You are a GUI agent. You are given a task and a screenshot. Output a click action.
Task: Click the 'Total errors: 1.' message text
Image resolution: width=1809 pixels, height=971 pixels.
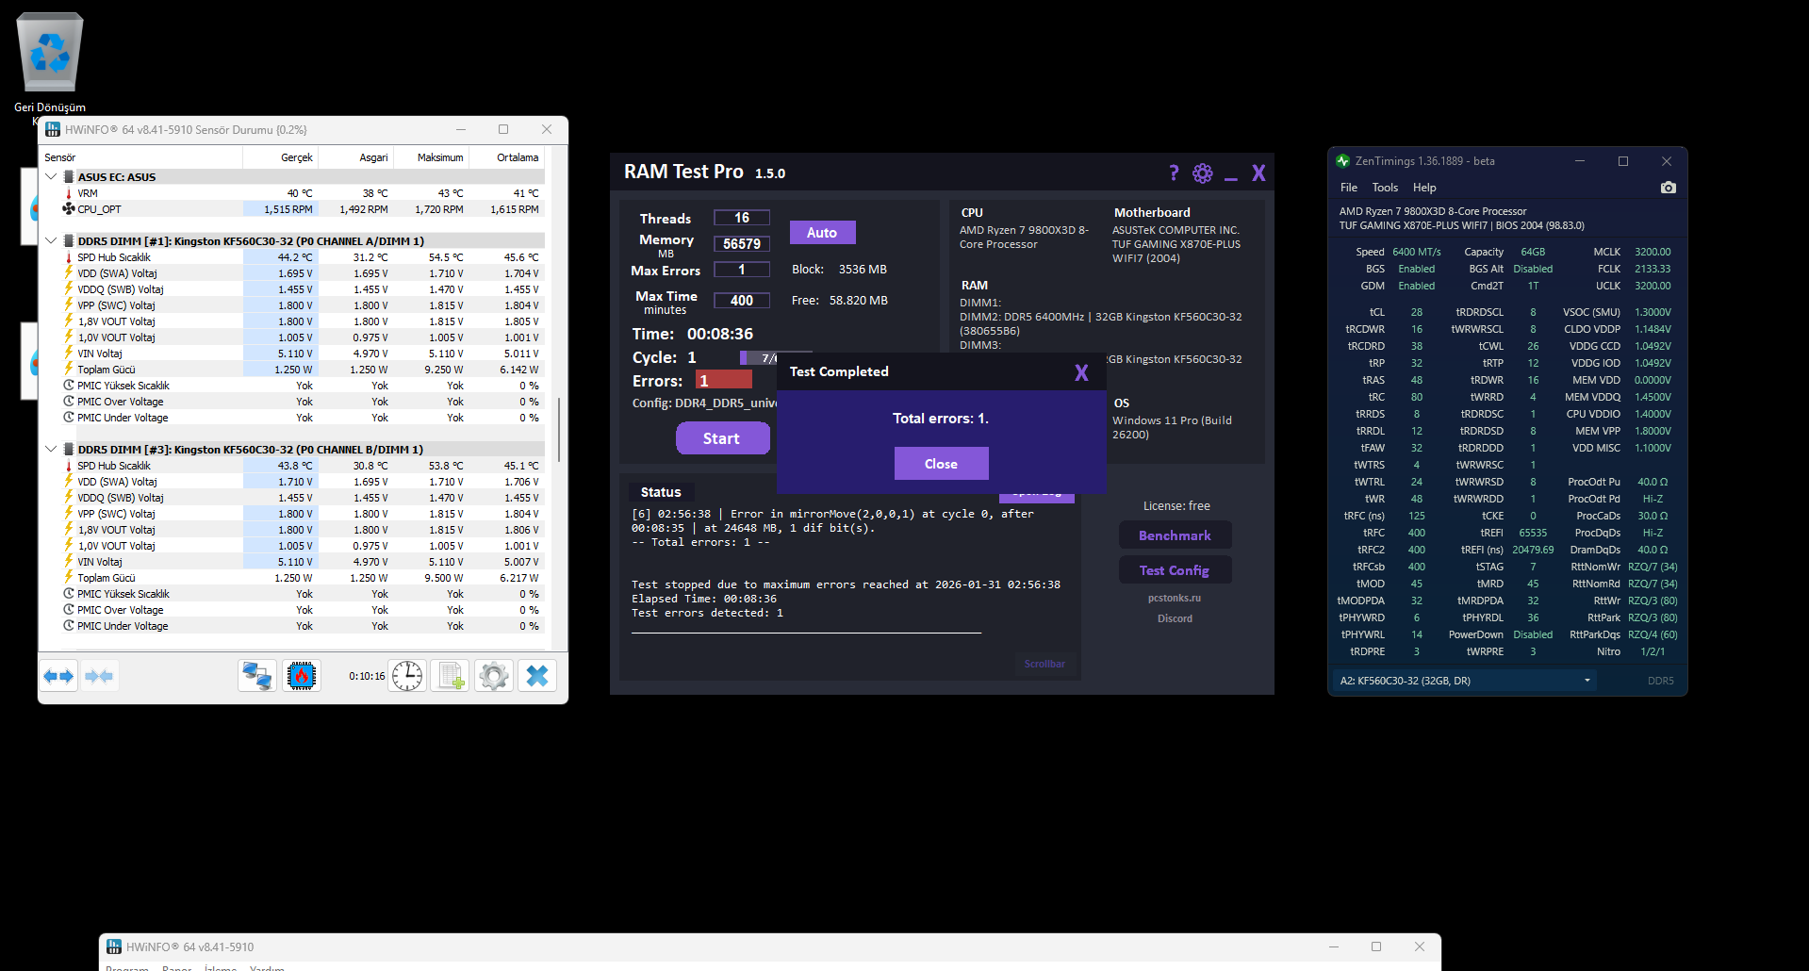(941, 419)
